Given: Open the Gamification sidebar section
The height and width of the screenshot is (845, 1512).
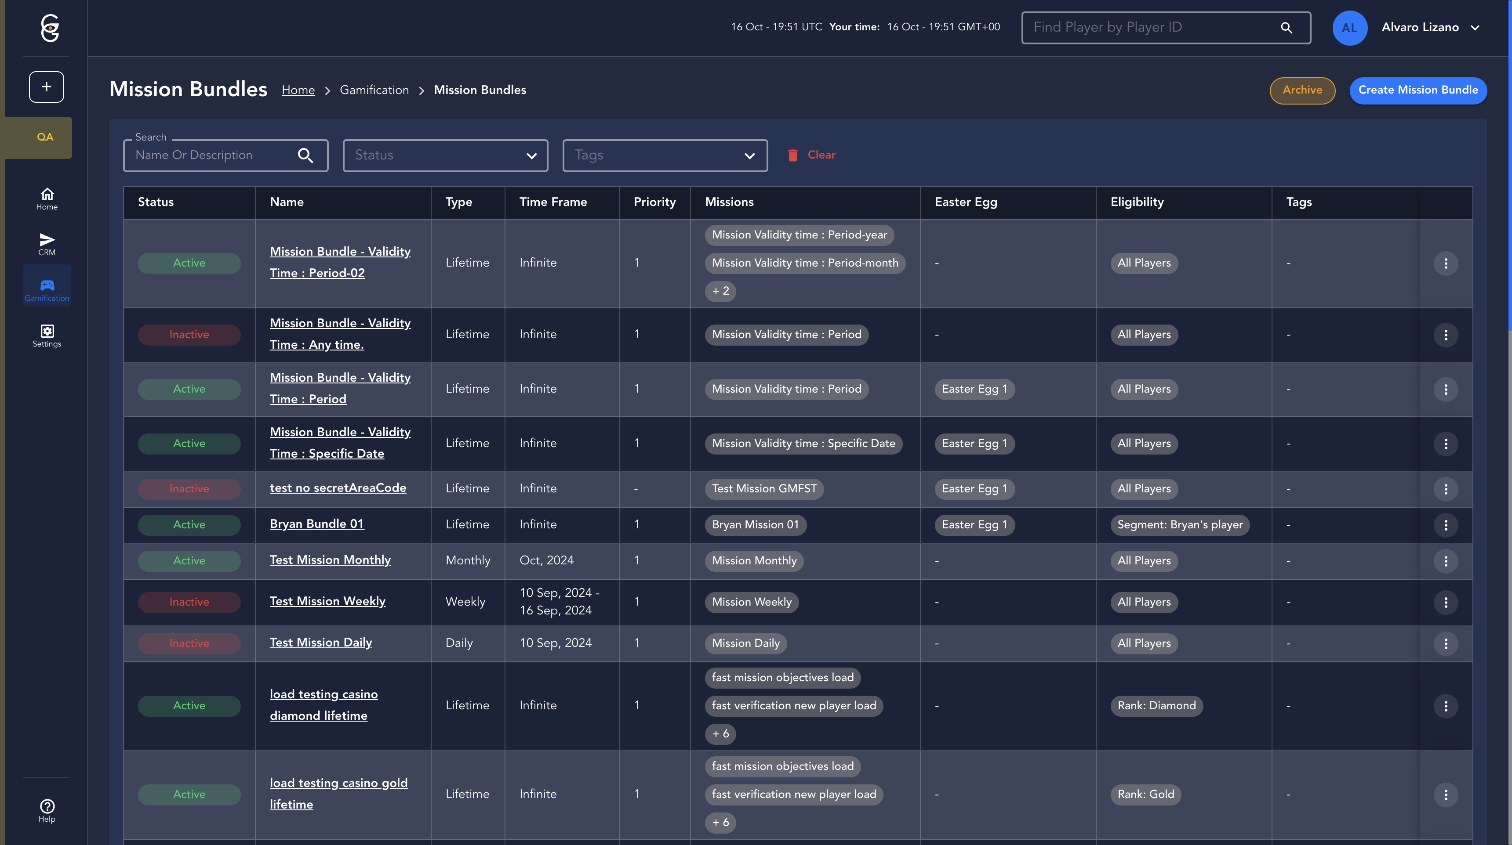Looking at the screenshot, I should click(47, 289).
